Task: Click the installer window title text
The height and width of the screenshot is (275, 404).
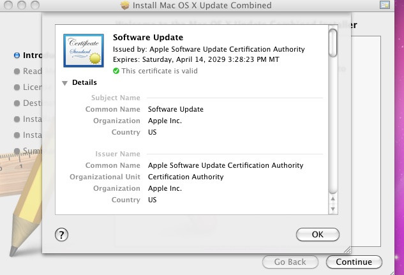Action: coord(202,5)
